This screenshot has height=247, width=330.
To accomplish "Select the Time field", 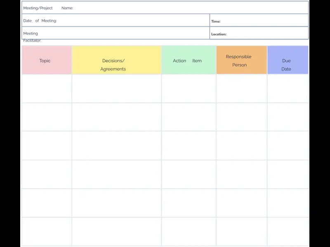I will [259, 20].
